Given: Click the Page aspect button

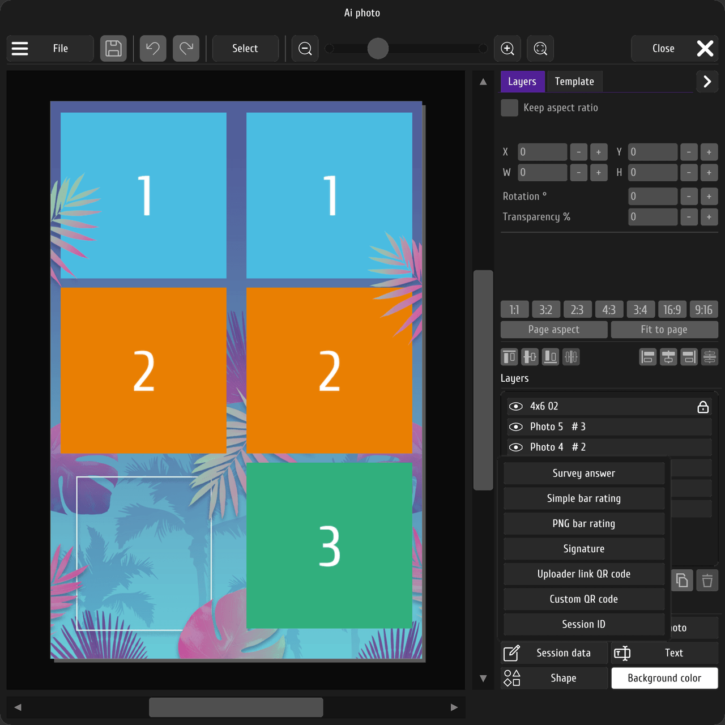Looking at the screenshot, I should tap(554, 330).
